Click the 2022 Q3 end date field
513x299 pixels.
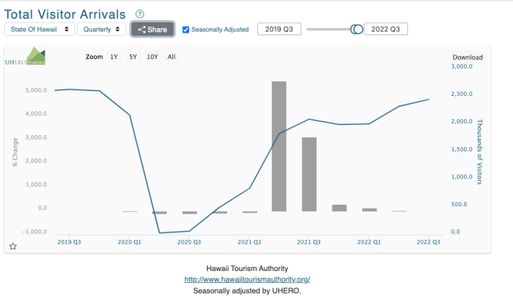(386, 29)
